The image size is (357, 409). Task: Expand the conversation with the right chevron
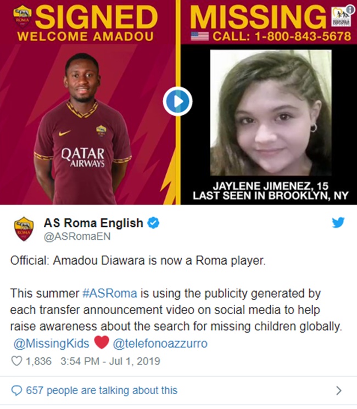[339, 390]
